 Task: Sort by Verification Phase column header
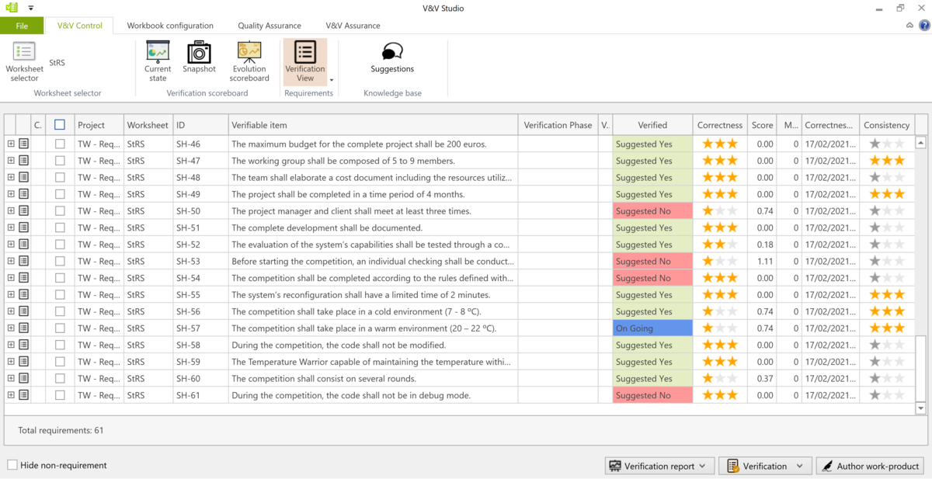pos(558,125)
